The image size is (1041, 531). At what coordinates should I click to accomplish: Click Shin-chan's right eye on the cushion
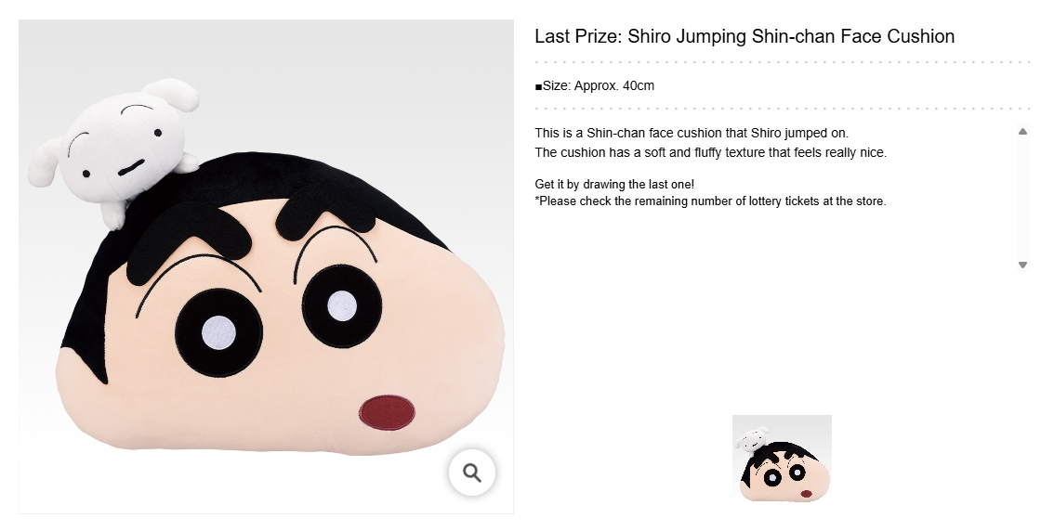point(342,305)
